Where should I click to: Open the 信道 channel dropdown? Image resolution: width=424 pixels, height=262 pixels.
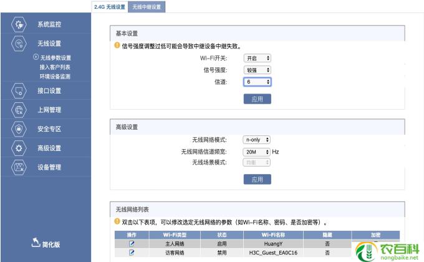[x=257, y=82]
